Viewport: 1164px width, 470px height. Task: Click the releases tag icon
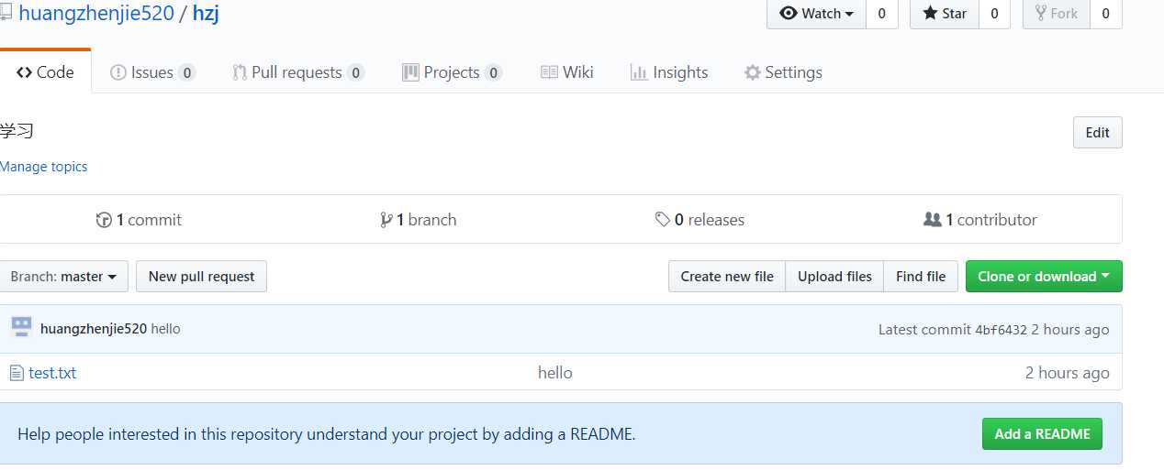662,220
